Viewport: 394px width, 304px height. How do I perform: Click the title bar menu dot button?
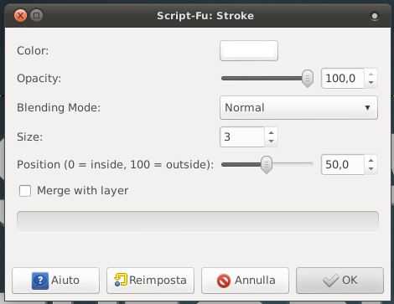point(375,16)
